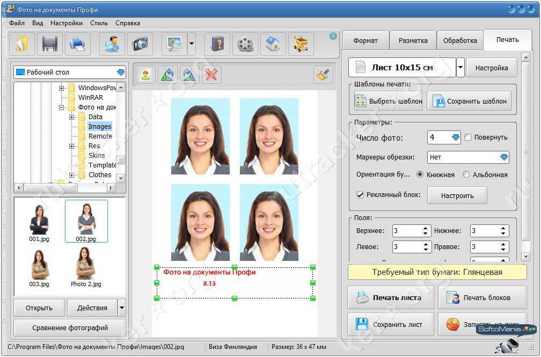This screenshot has width=541, height=357.
Task: Select the Images folder in tree
Action: [100, 127]
